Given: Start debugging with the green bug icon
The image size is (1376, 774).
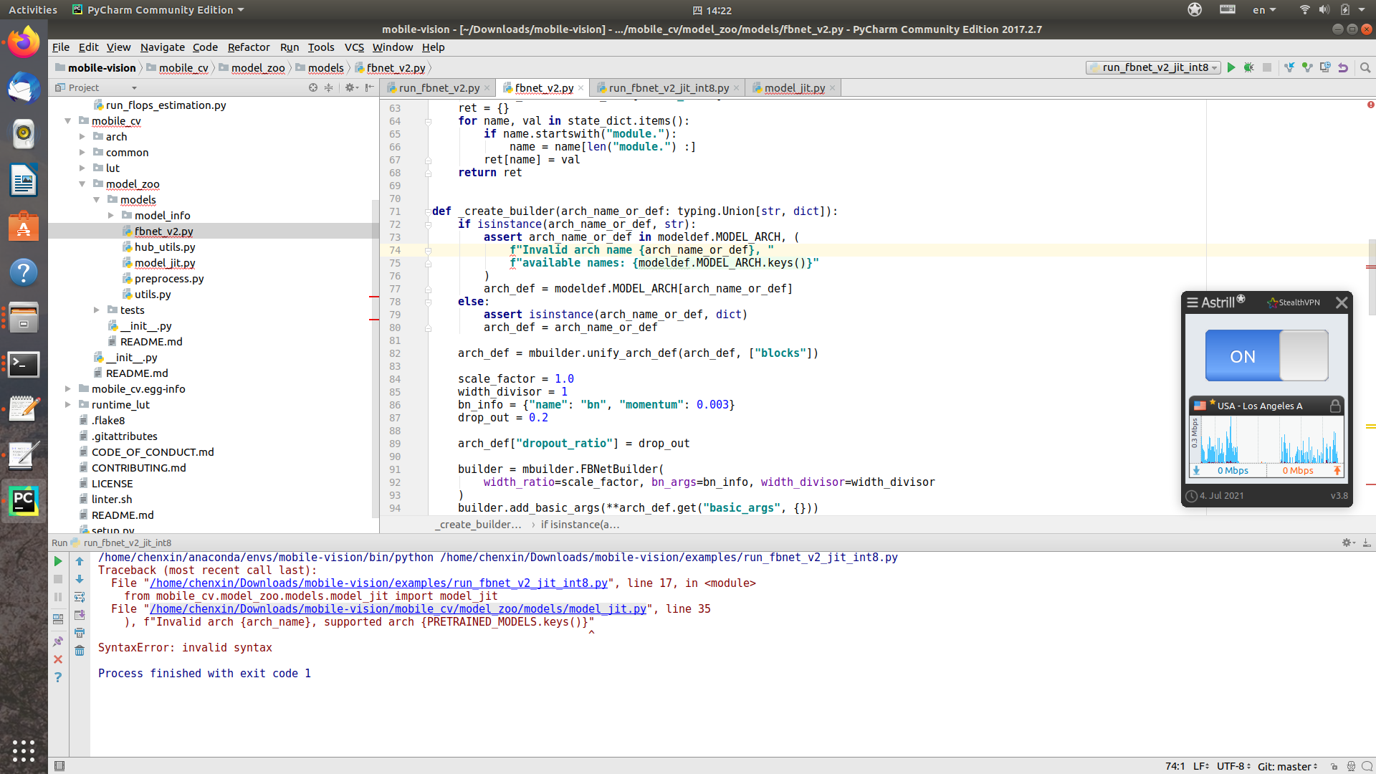Looking at the screenshot, I should [x=1249, y=67].
